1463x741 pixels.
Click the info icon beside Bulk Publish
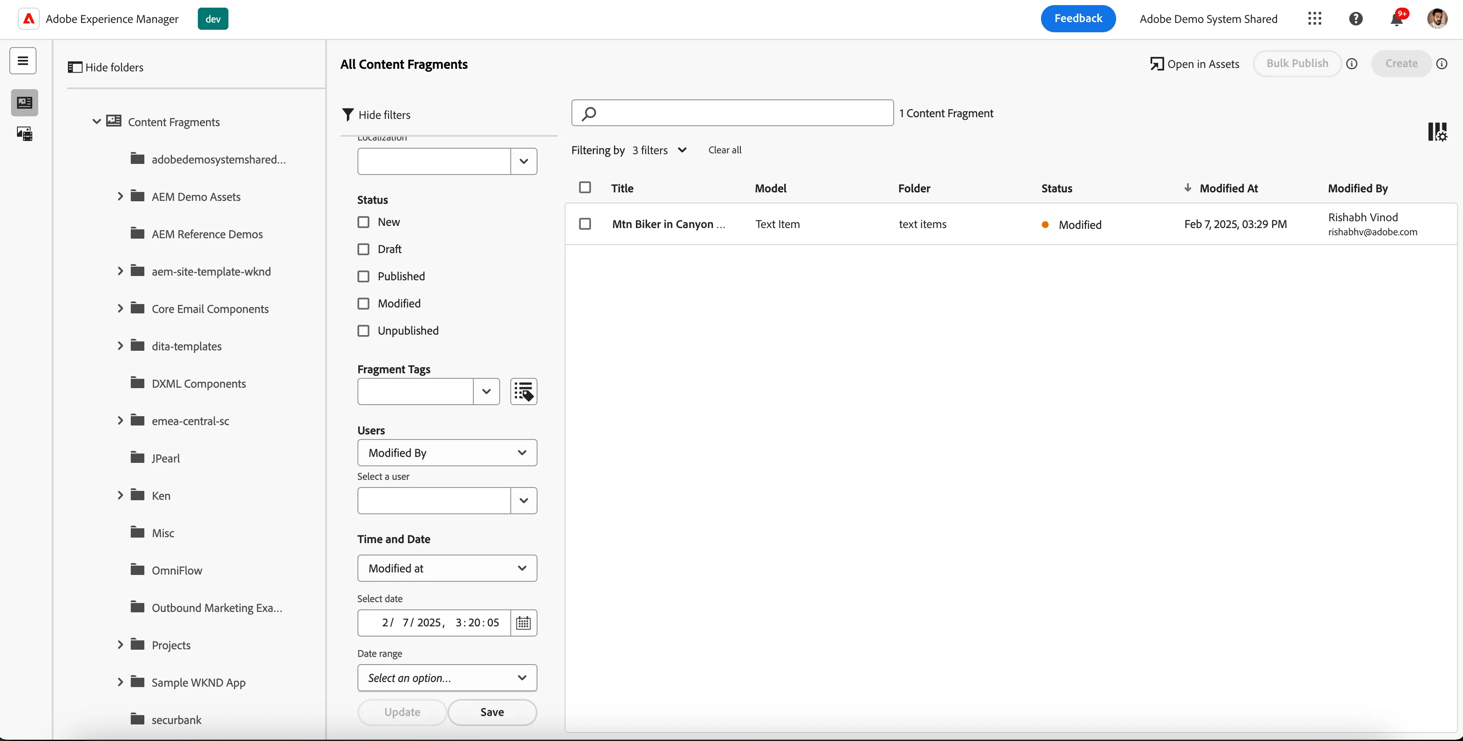point(1352,64)
